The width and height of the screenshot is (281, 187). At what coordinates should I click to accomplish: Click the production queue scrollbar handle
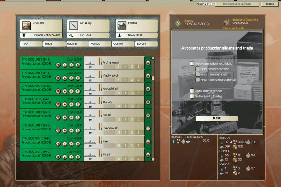(x=153, y=78)
